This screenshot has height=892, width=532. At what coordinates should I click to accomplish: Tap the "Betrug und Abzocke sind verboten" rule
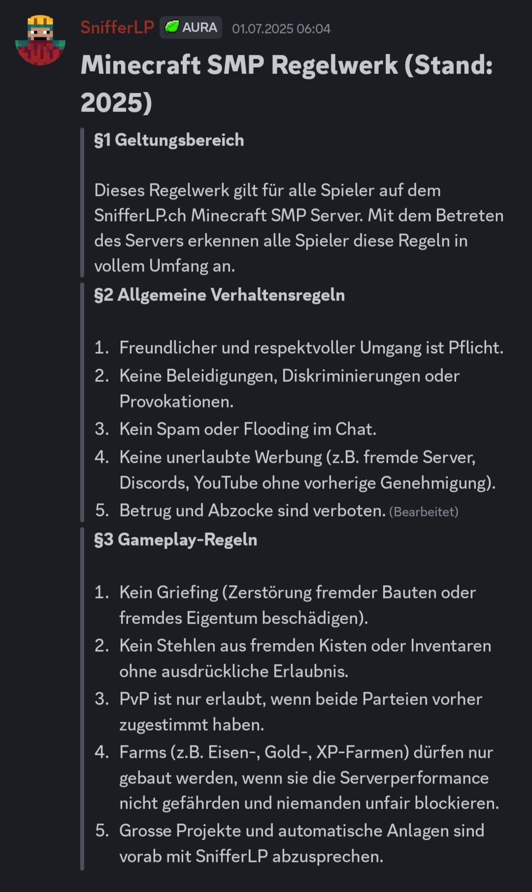252,511
